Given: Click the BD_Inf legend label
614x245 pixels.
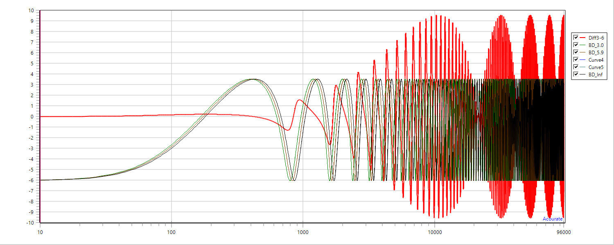Looking at the screenshot, I should 596,74.
